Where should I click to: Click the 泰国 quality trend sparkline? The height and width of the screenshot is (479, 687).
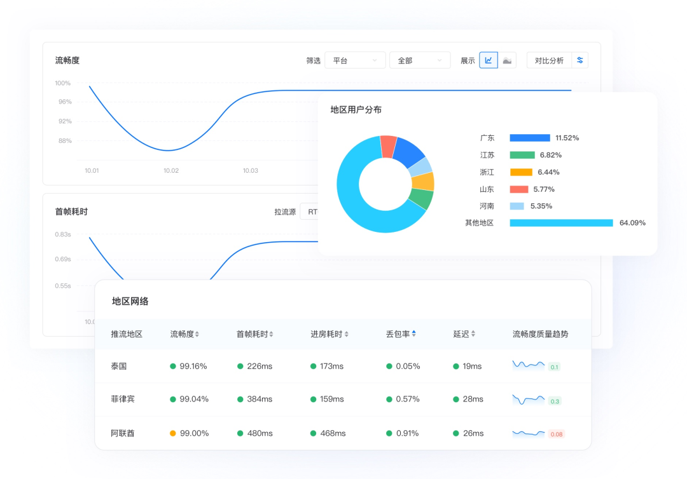[x=529, y=365]
